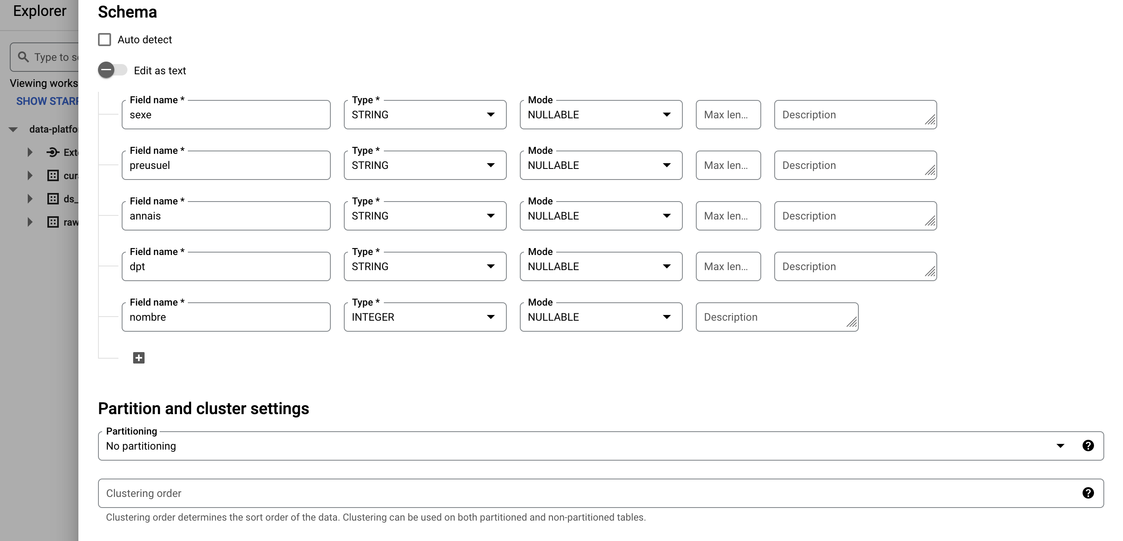
Task: Click the Clustering order help icon
Action: point(1088,492)
